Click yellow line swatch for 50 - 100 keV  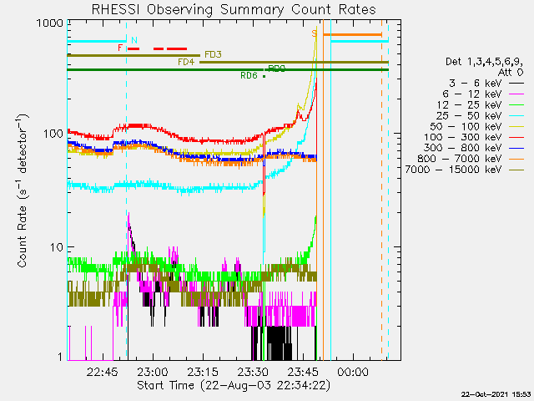point(516,126)
